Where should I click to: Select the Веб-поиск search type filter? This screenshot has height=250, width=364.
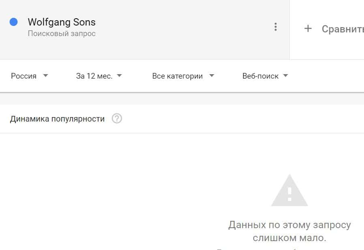pos(260,76)
